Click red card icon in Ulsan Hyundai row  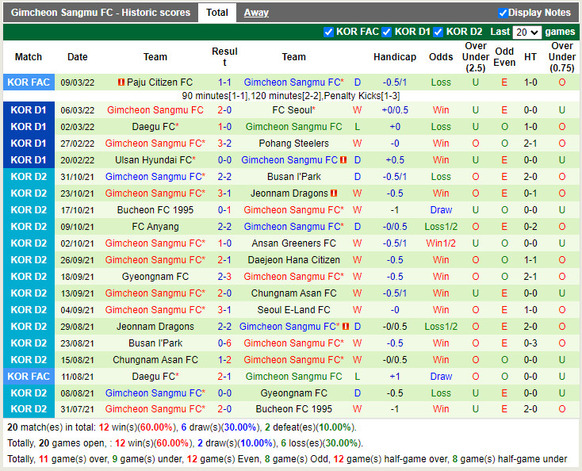click(343, 160)
